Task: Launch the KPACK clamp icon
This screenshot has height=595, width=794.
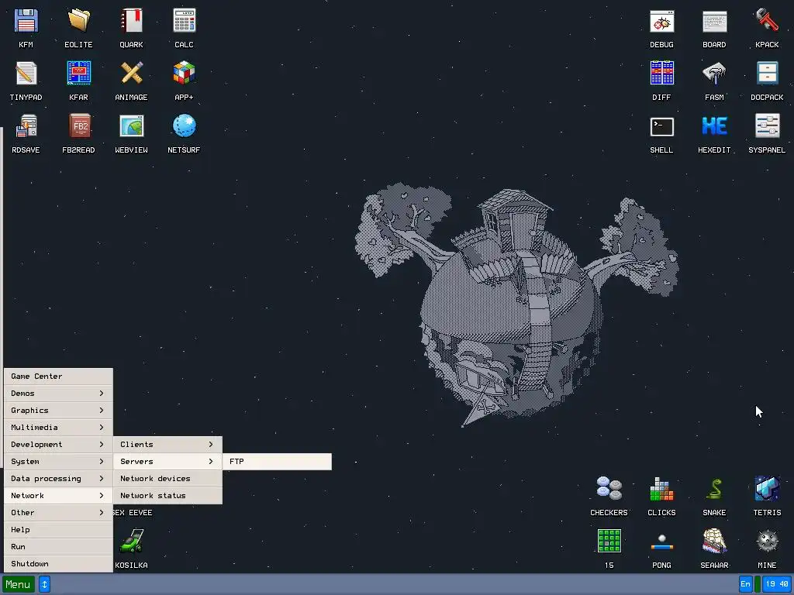Action: click(x=767, y=21)
